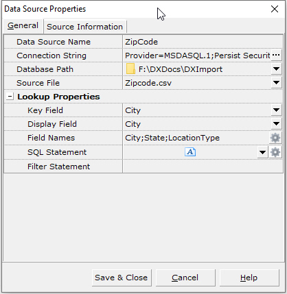Click the Save & Close button

click(x=122, y=278)
